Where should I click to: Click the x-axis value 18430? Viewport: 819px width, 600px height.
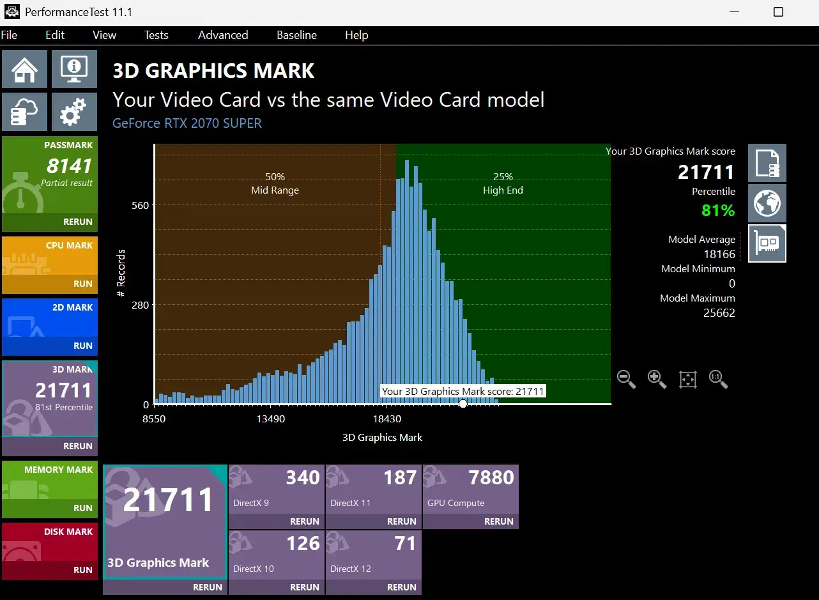[387, 419]
